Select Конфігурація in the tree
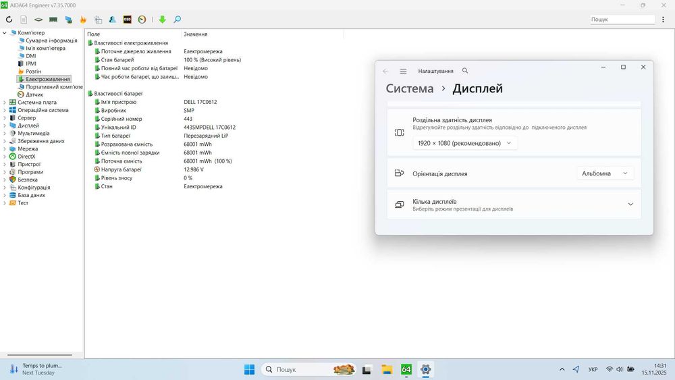 click(34, 188)
